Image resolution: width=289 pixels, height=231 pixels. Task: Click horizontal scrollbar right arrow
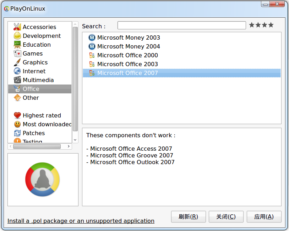69,146
